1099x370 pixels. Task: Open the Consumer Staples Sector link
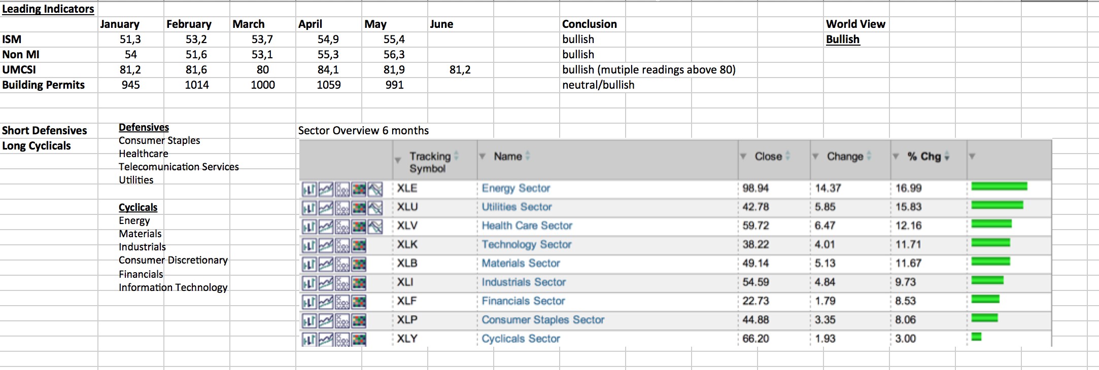[543, 320]
